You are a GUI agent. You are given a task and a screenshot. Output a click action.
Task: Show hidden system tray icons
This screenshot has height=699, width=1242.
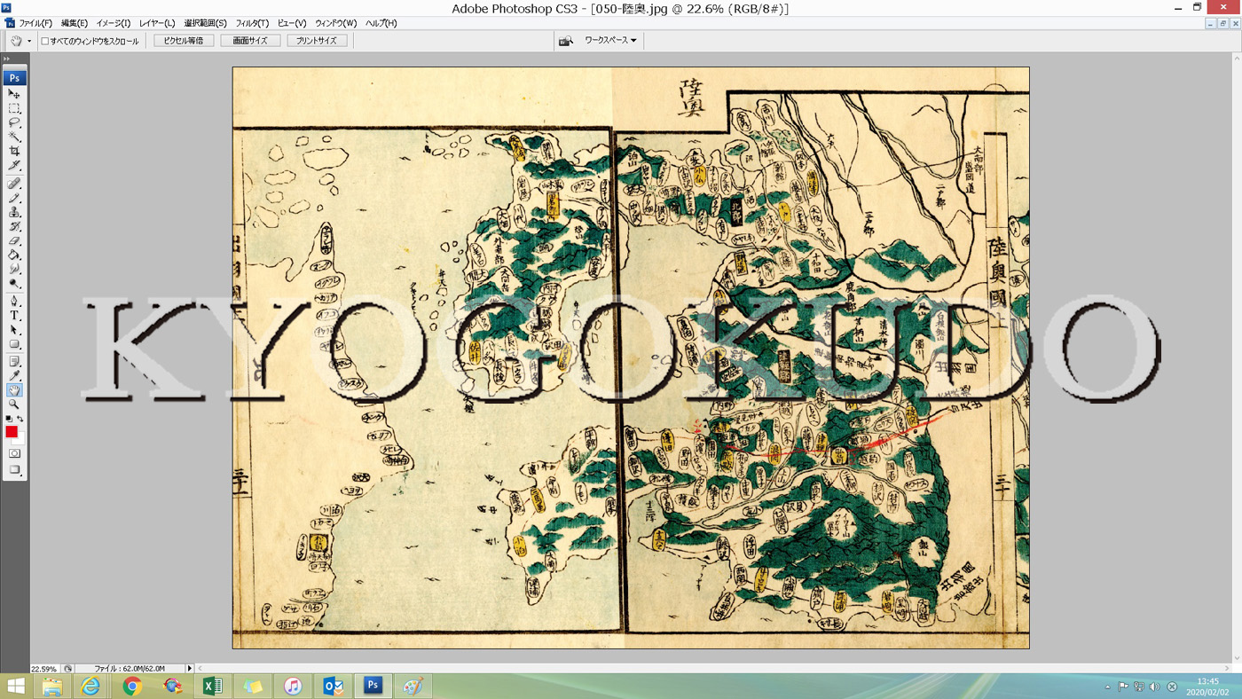1107,687
